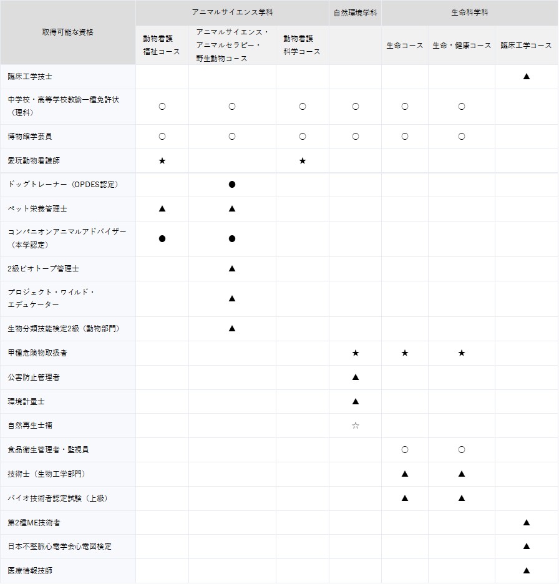Click the hollow star in the 自然再生士補 row
This screenshot has height=584, width=559.
point(355,426)
